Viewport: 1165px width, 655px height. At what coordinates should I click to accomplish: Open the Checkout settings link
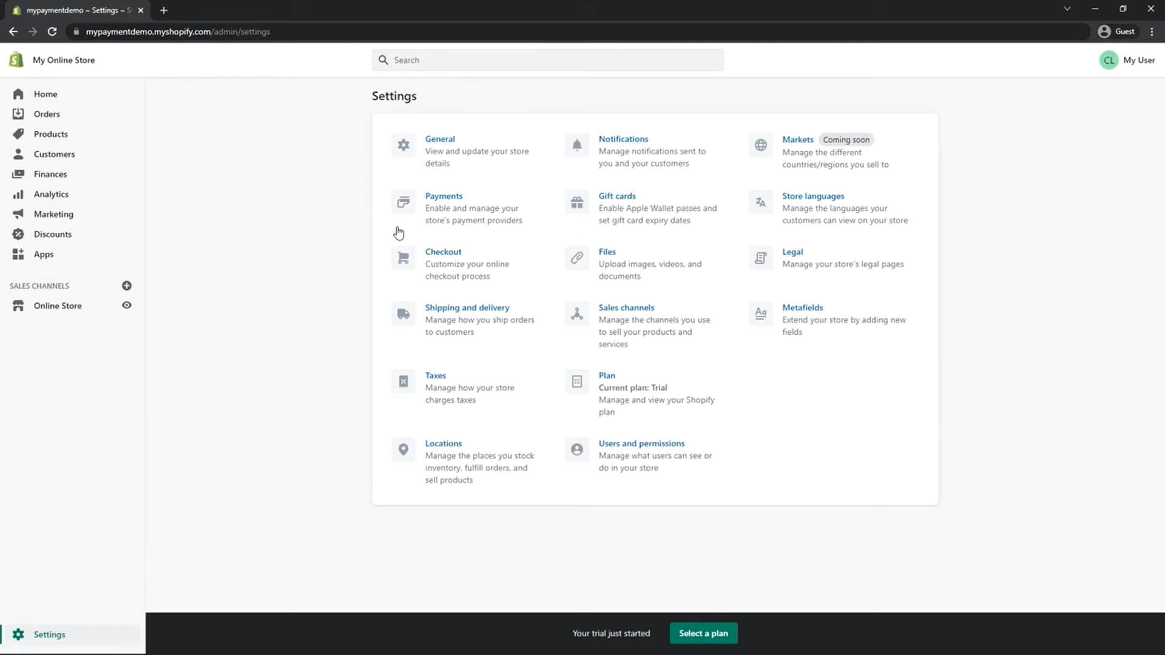[x=443, y=251]
